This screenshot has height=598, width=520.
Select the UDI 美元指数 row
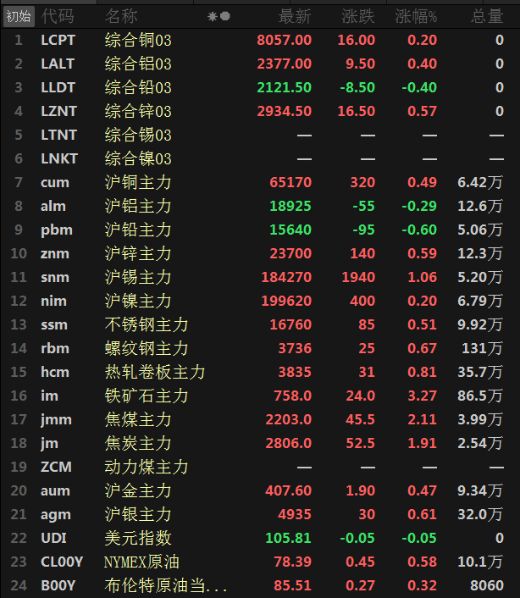[260, 538]
